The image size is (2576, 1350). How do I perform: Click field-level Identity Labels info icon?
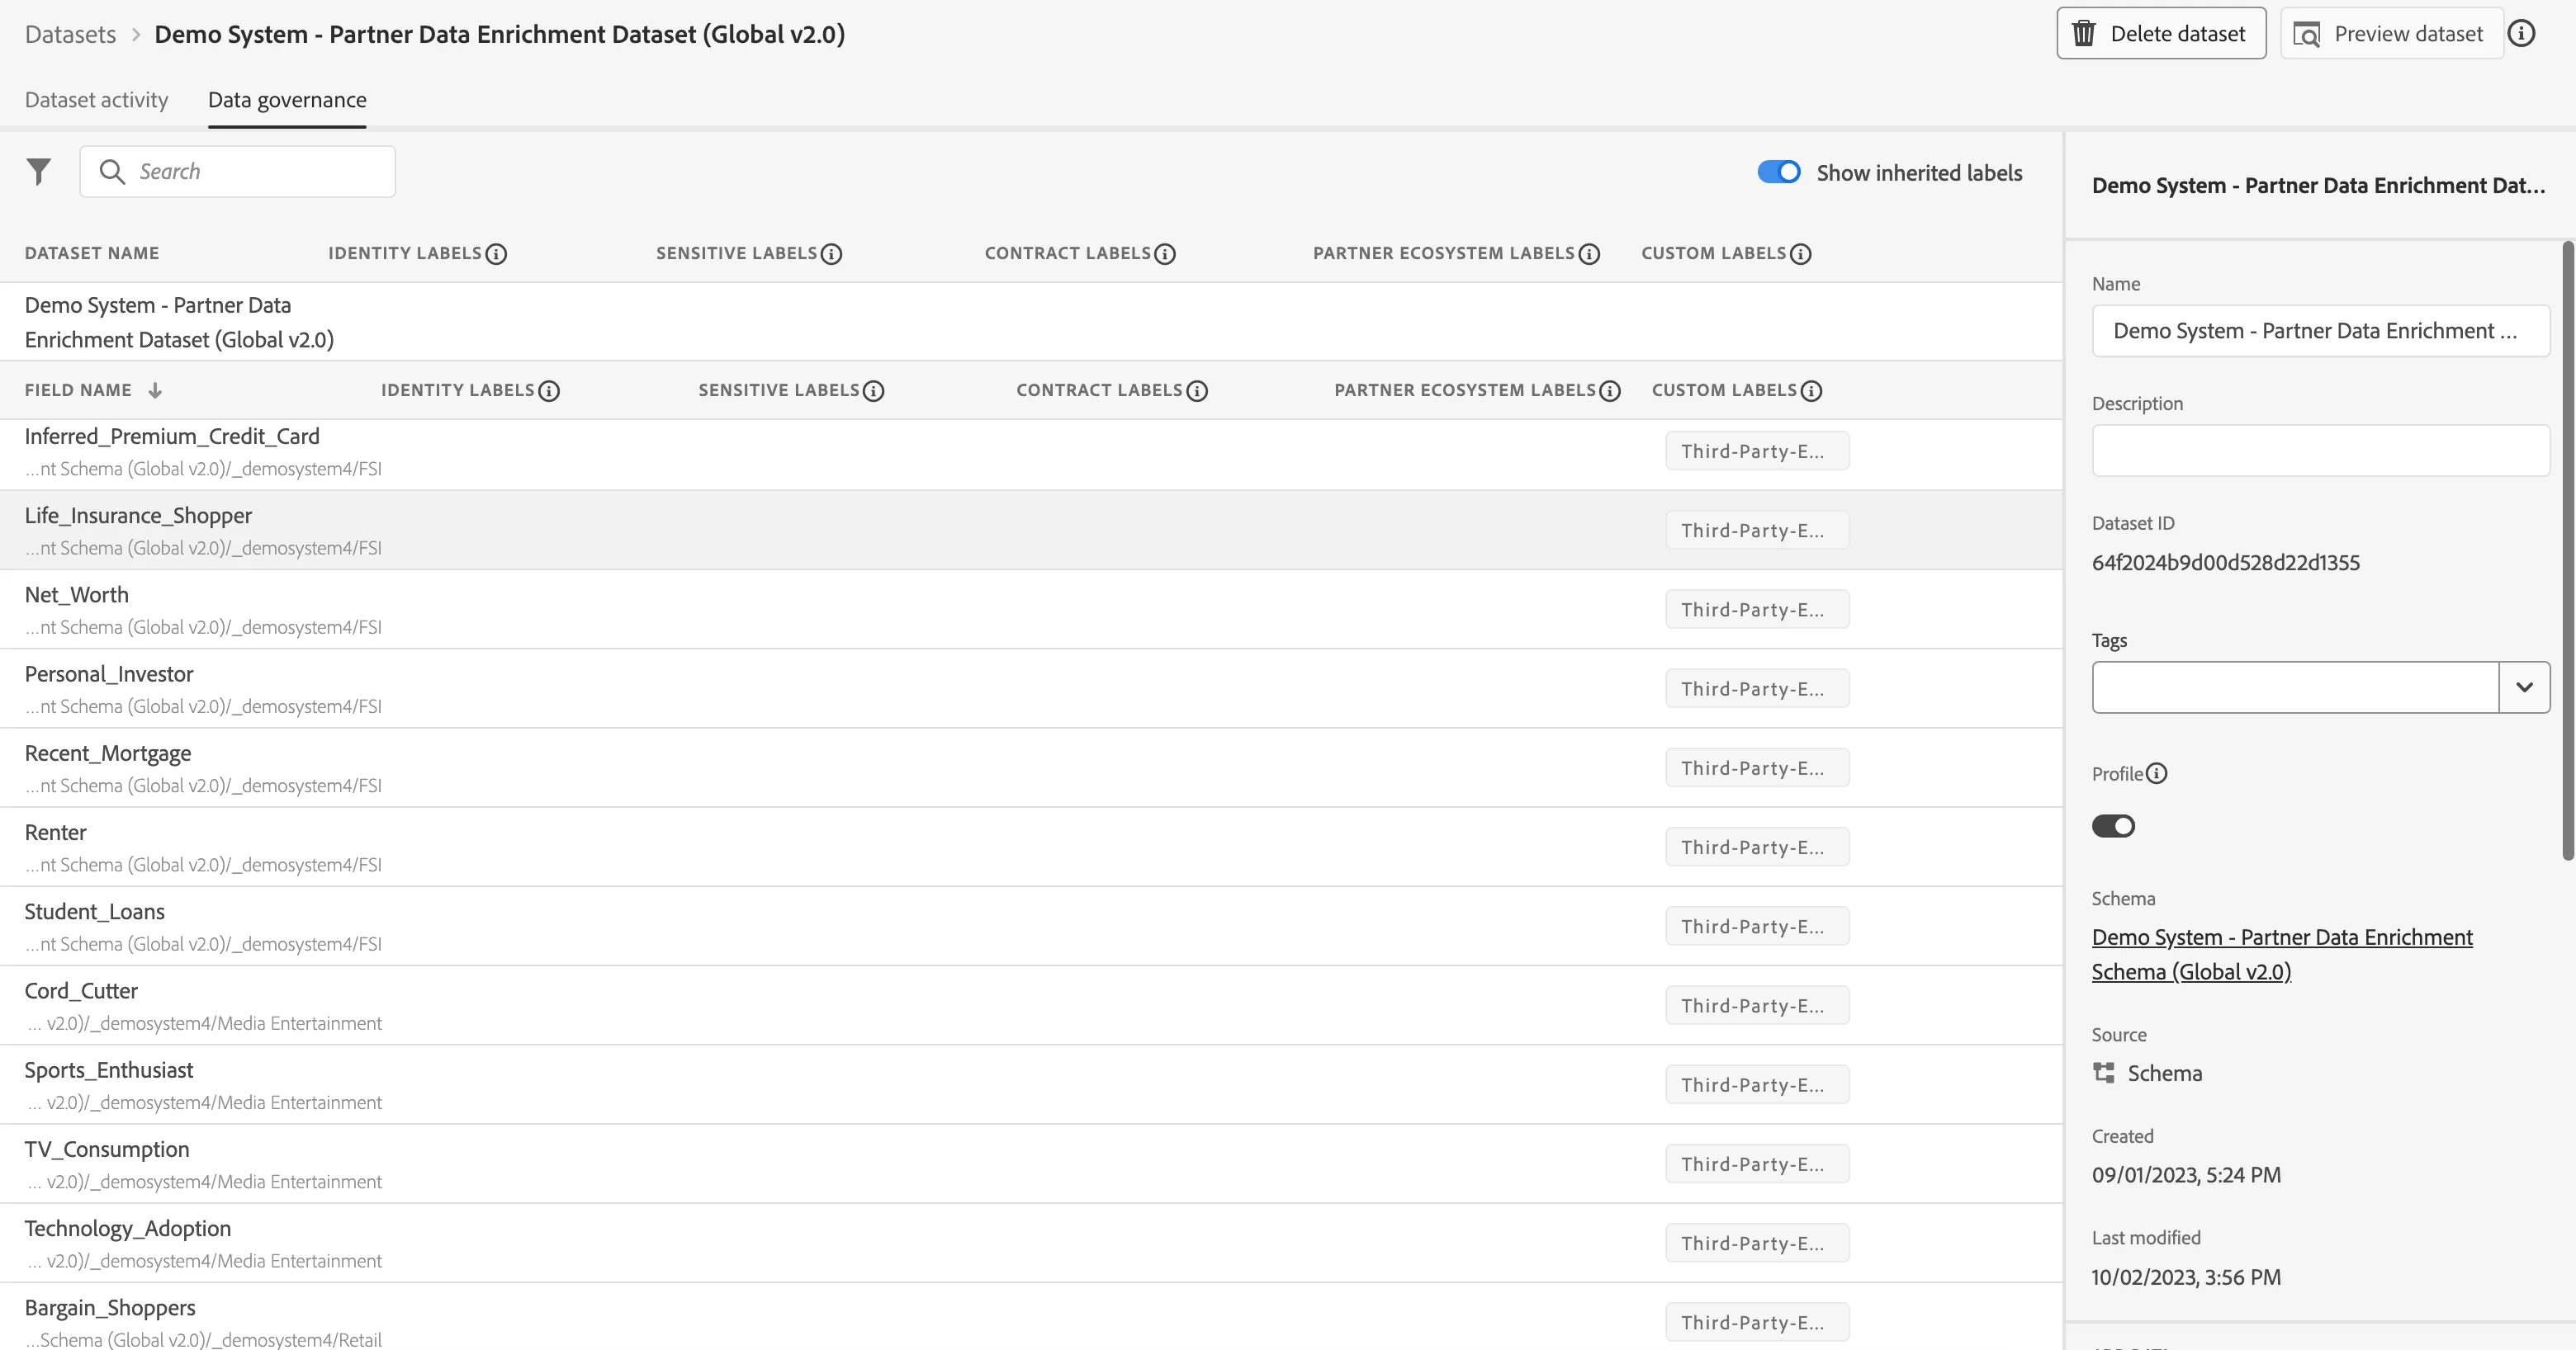click(549, 390)
